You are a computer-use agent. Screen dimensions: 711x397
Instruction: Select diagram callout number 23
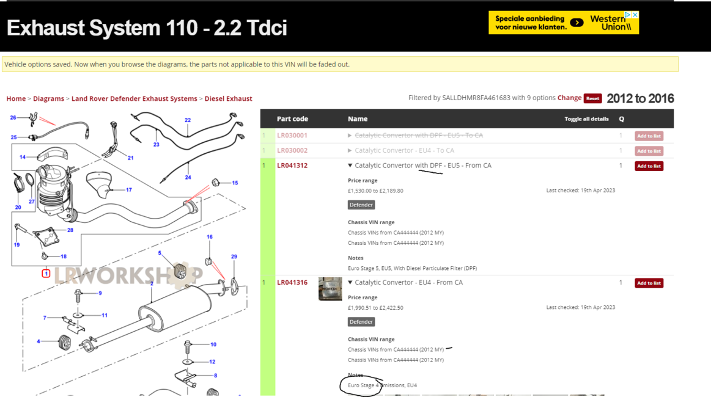coord(157,145)
